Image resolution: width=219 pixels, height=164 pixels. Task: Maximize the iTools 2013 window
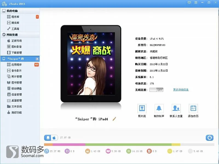209,2
